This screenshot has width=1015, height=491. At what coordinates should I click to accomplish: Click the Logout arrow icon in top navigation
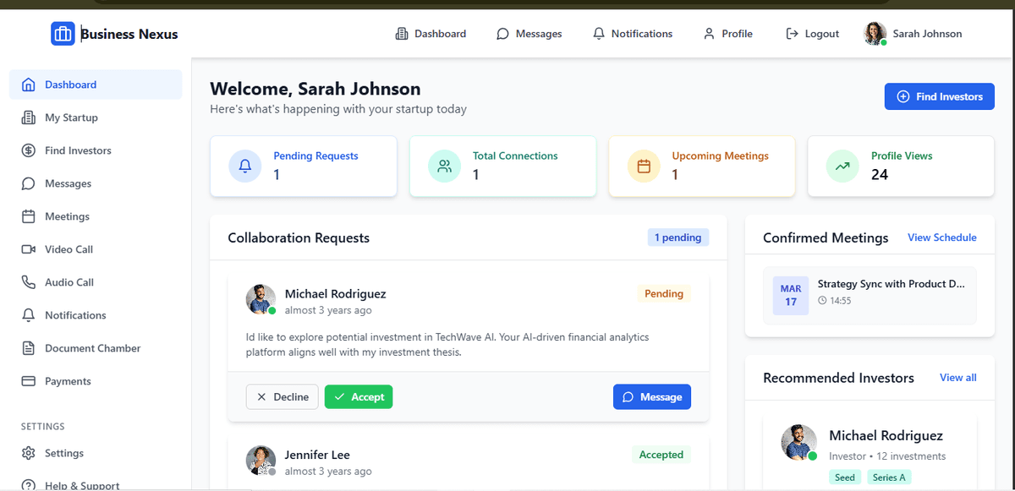tap(792, 34)
